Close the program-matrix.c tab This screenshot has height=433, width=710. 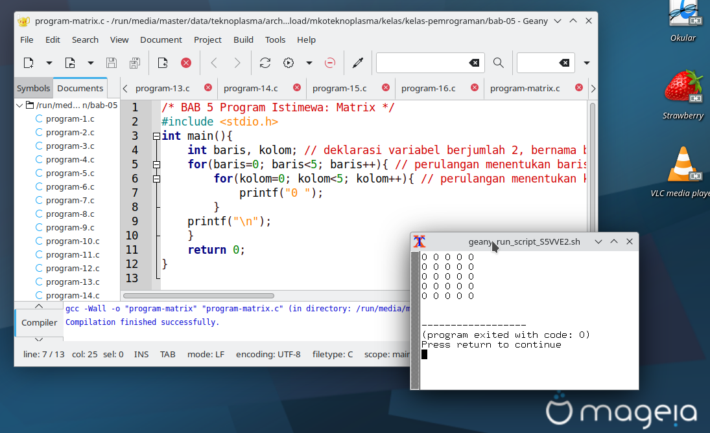click(x=578, y=87)
